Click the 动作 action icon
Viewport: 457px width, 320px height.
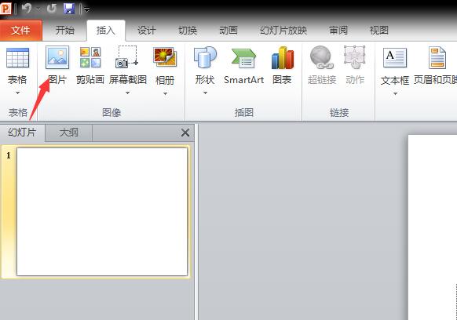click(x=355, y=57)
